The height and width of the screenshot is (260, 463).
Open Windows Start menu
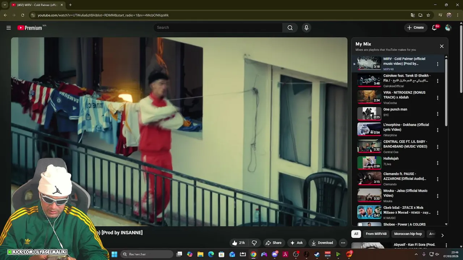(x=114, y=254)
